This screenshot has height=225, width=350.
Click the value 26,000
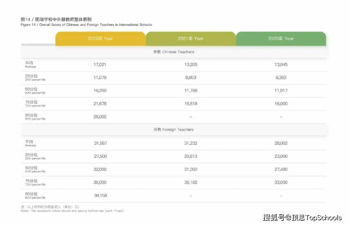(100, 117)
